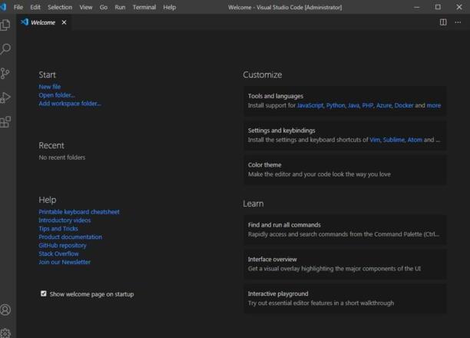
Task: Open the Extensions view icon
Action: [5, 122]
